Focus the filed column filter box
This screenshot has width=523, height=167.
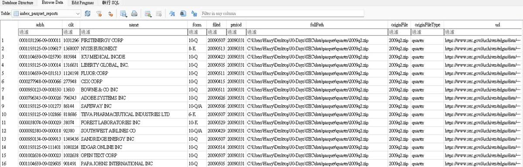point(216,32)
